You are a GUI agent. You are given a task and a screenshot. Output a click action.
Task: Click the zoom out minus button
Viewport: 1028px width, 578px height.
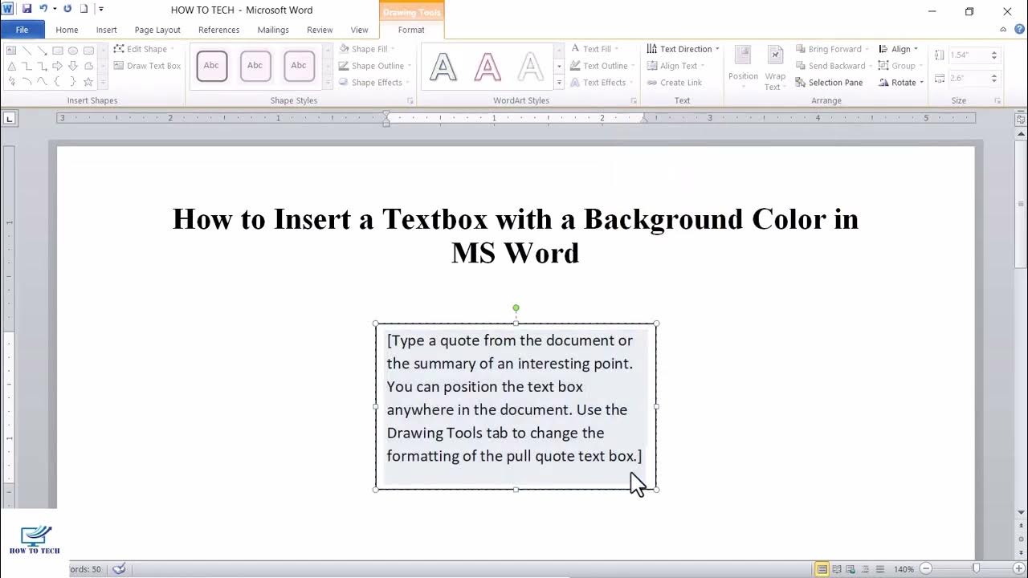(926, 569)
